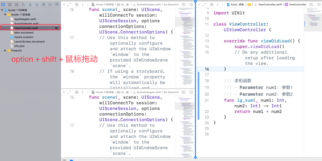Open related items grid in ViewController editor
322x161 pixels.
pyautogui.click(x=212, y=4)
